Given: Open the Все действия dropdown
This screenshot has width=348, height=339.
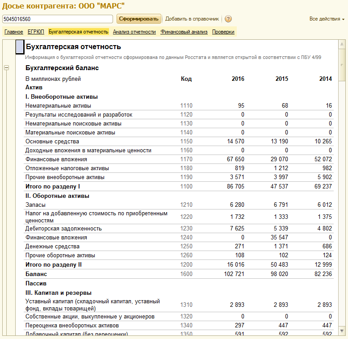Looking at the screenshot, I should [327, 19].
